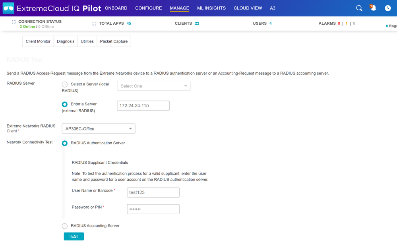Viewport: 397px width, 250px height.
Task: Click the TOTAL APPS label
Action: click(111, 23)
